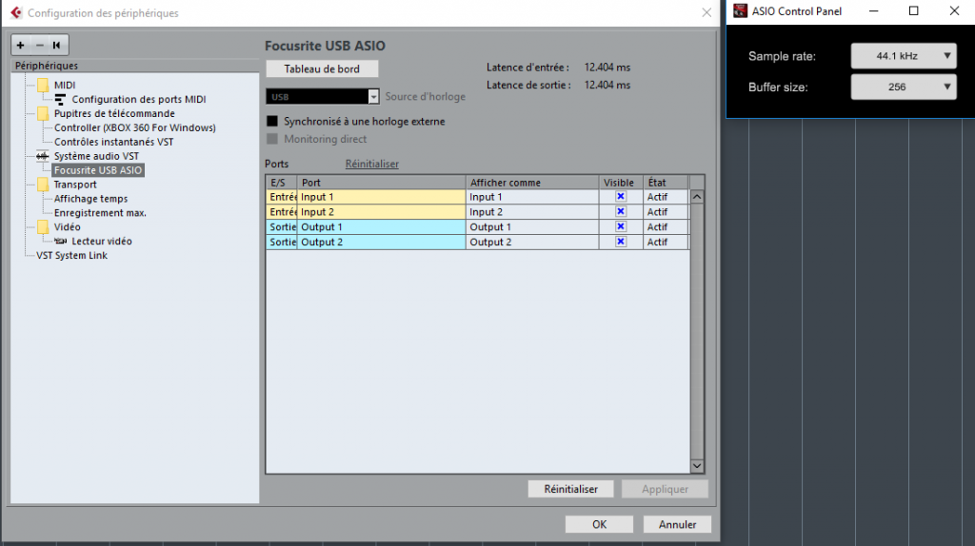
Task: Click the Réinitialiser link next to Ports
Action: (372, 164)
